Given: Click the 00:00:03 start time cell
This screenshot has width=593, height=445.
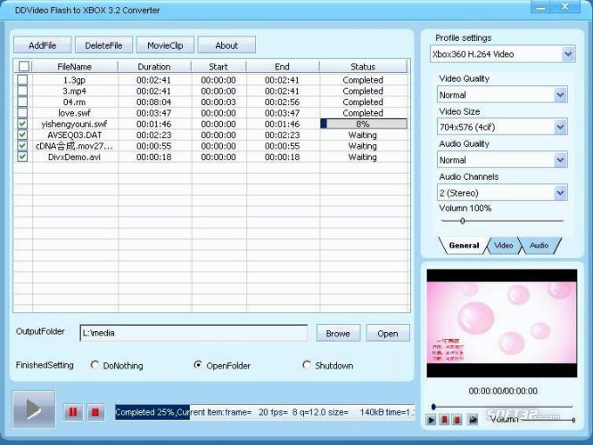Looking at the screenshot, I should [218, 102].
